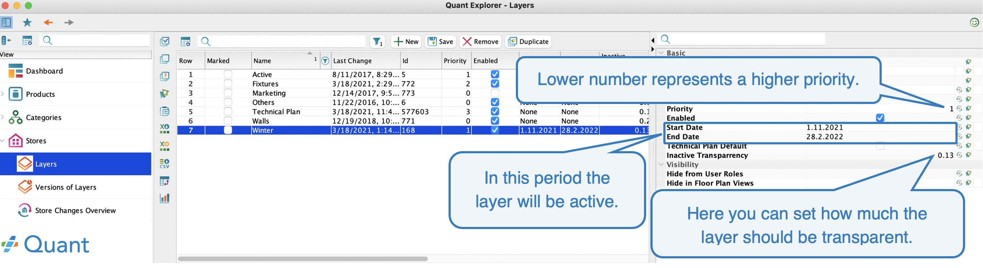Toggle the sidebar panel icon in top toolbar
Screen dimensions: 983x268
6,23
